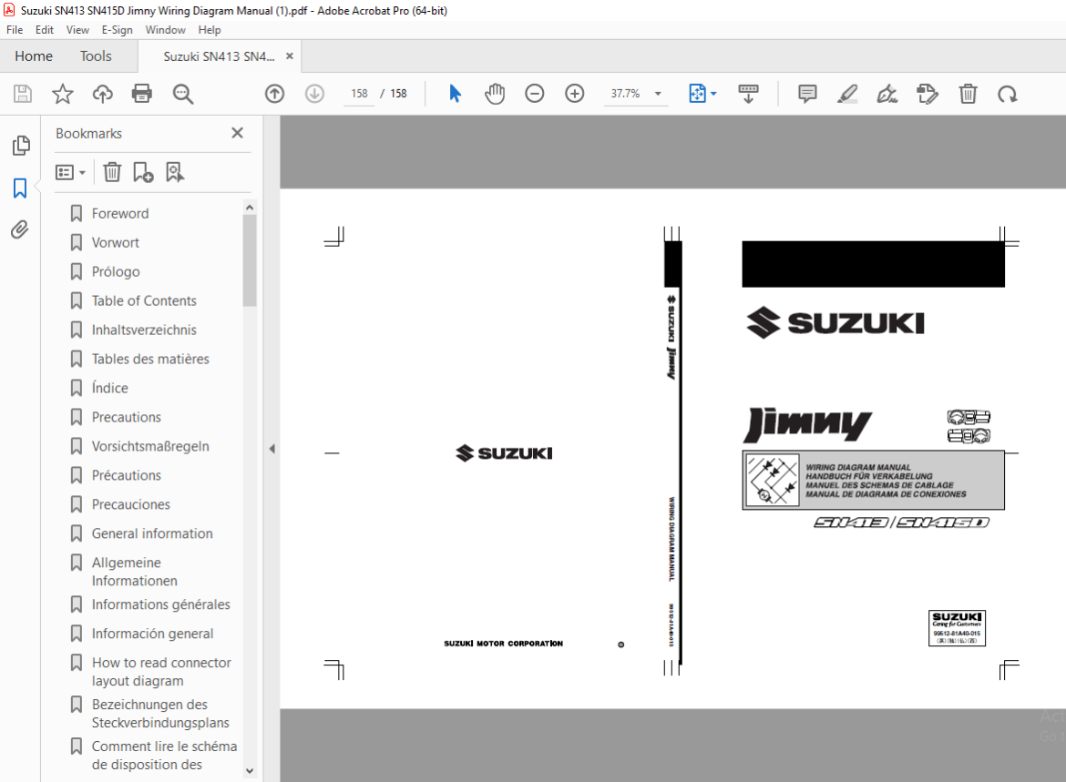Add a sticky note comment
Screen dimensions: 1066x782
(x=807, y=94)
